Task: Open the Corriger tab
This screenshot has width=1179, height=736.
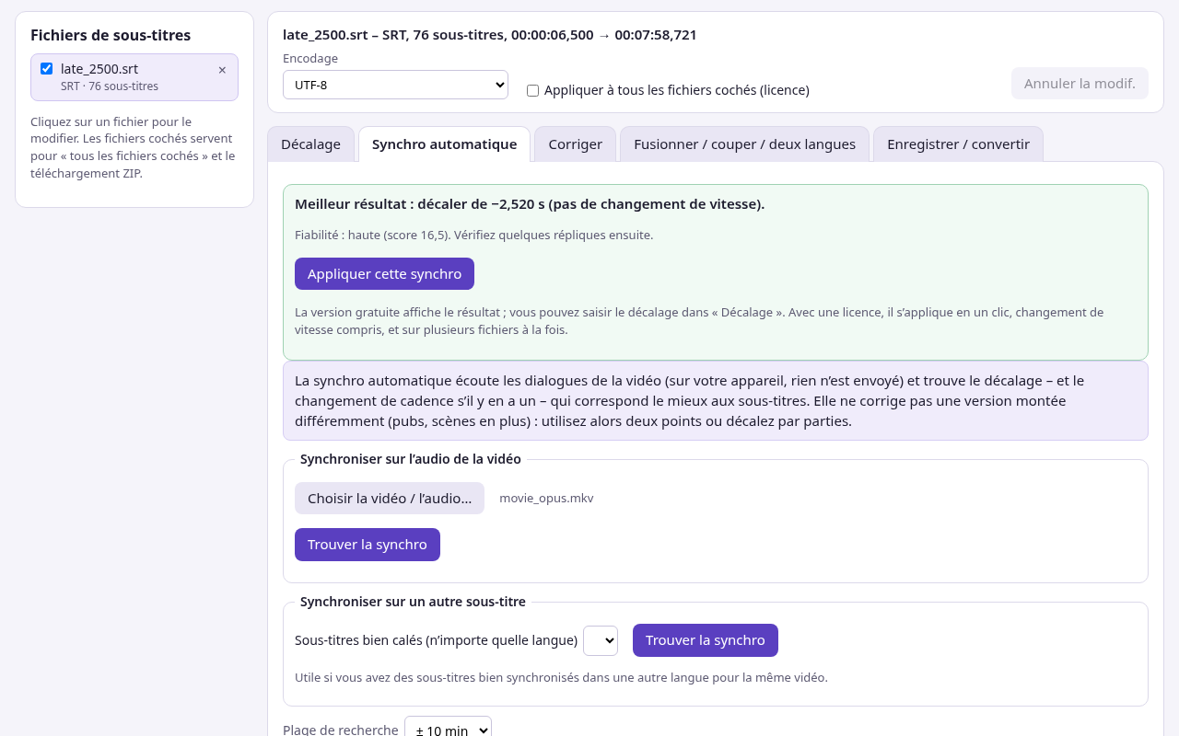Action: click(575, 144)
